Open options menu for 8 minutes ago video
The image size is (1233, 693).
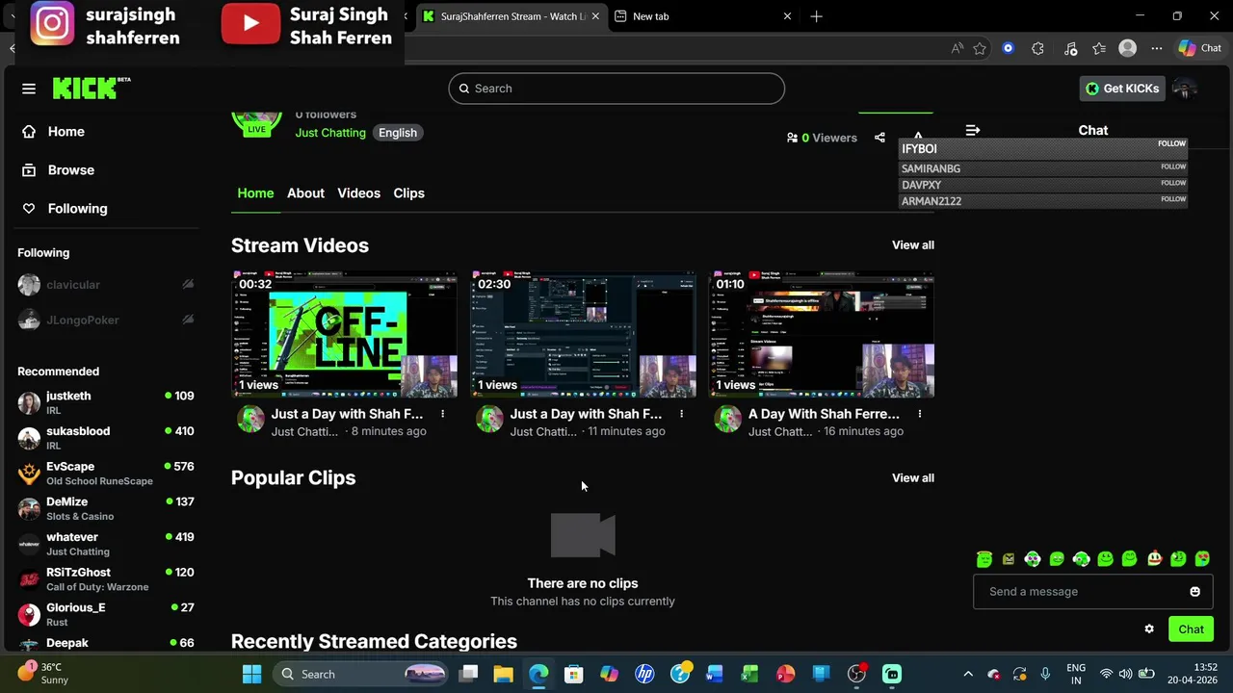click(x=442, y=414)
